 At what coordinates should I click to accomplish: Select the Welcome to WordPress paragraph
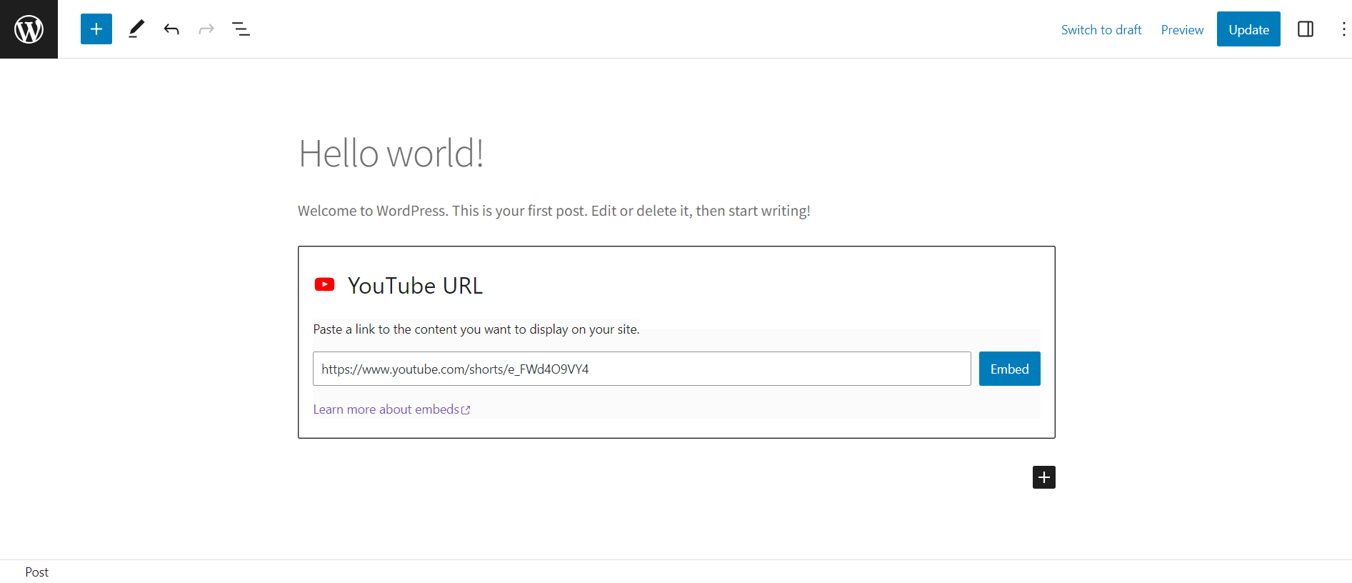pyautogui.click(x=554, y=211)
